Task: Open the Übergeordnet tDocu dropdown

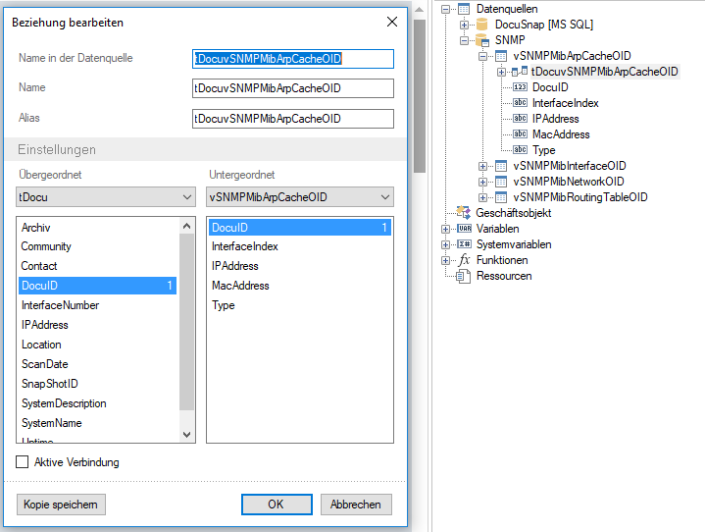Action: pos(106,197)
